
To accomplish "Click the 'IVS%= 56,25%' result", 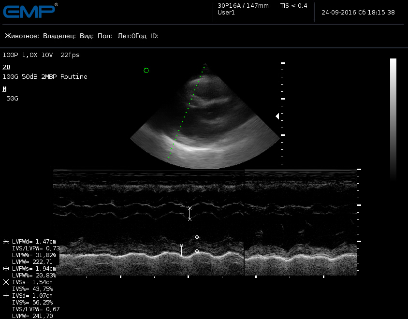I will 32,303.
